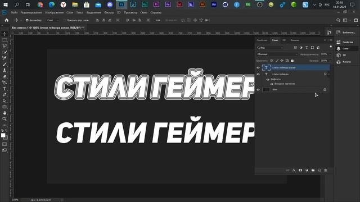
Task: Select the Horizontal Type tool
Action: pyautogui.click(x=4, y=89)
